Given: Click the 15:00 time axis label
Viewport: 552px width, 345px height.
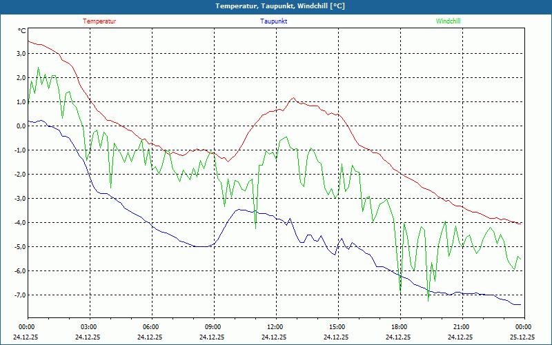Looking at the screenshot, I should [338, 327].
